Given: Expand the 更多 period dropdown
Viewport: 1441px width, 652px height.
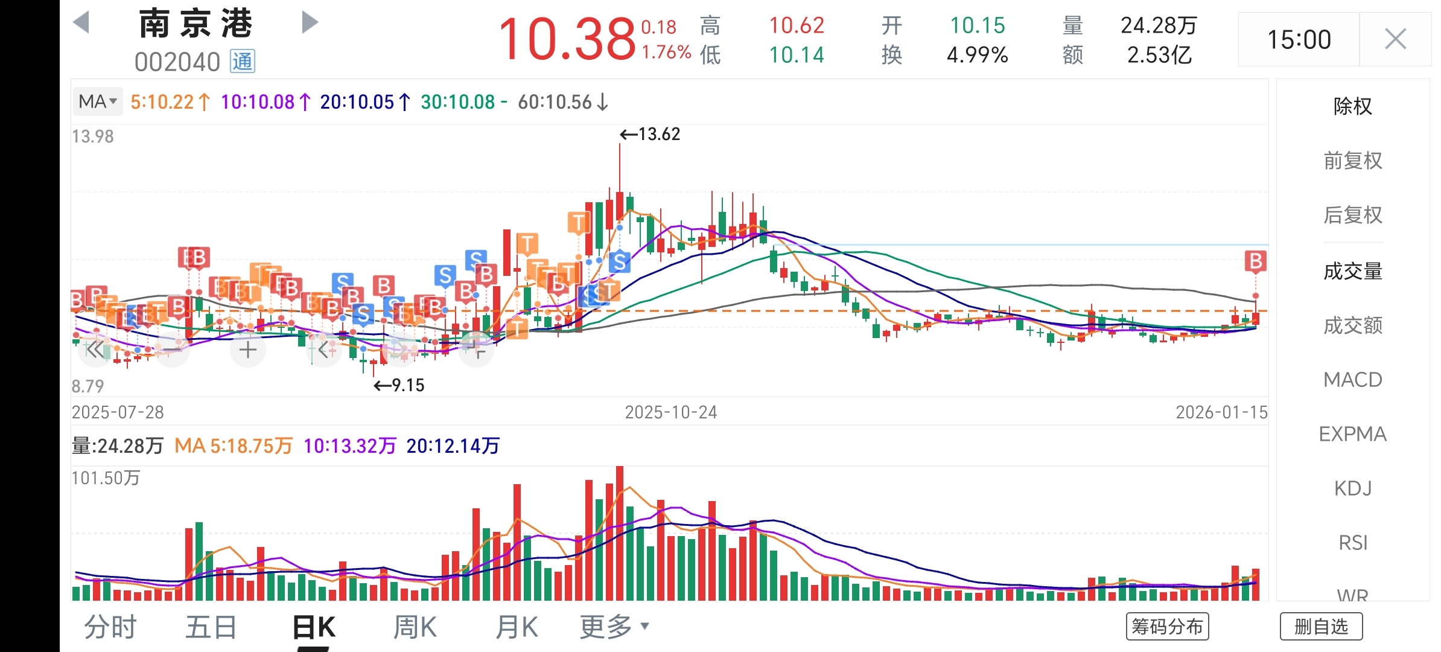Looking at the screenshot, I should 614,627.
